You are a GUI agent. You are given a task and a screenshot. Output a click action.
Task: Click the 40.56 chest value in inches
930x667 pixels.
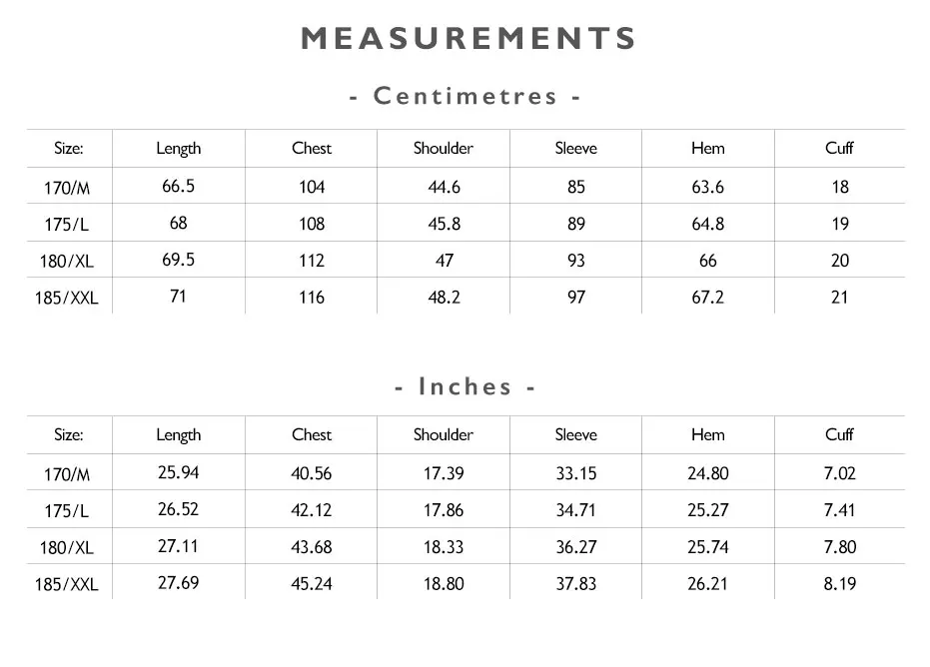312,473
